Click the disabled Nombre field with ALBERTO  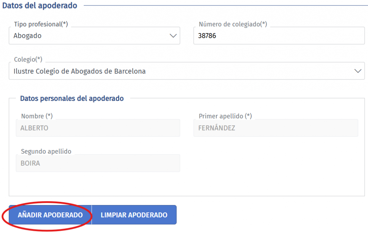click(98, 128)
